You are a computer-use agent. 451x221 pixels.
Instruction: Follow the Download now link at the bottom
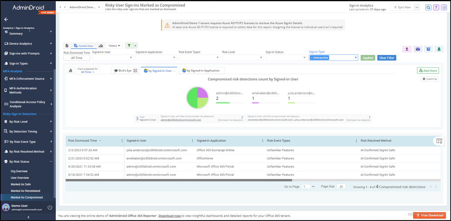pos(170,215)
